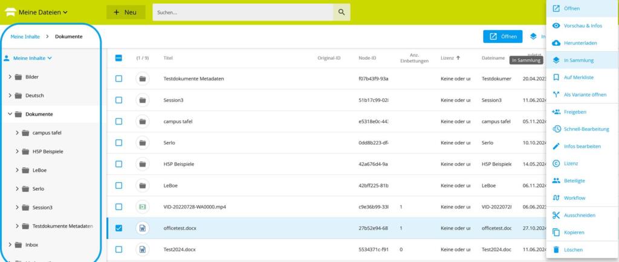619x262 pixels.
Task: Expand the Serlo tree folder
Action: click(x=18, y=189)
